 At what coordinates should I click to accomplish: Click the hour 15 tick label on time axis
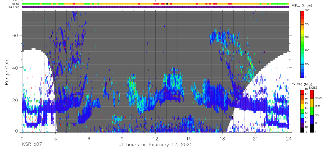tap(189, 138)
